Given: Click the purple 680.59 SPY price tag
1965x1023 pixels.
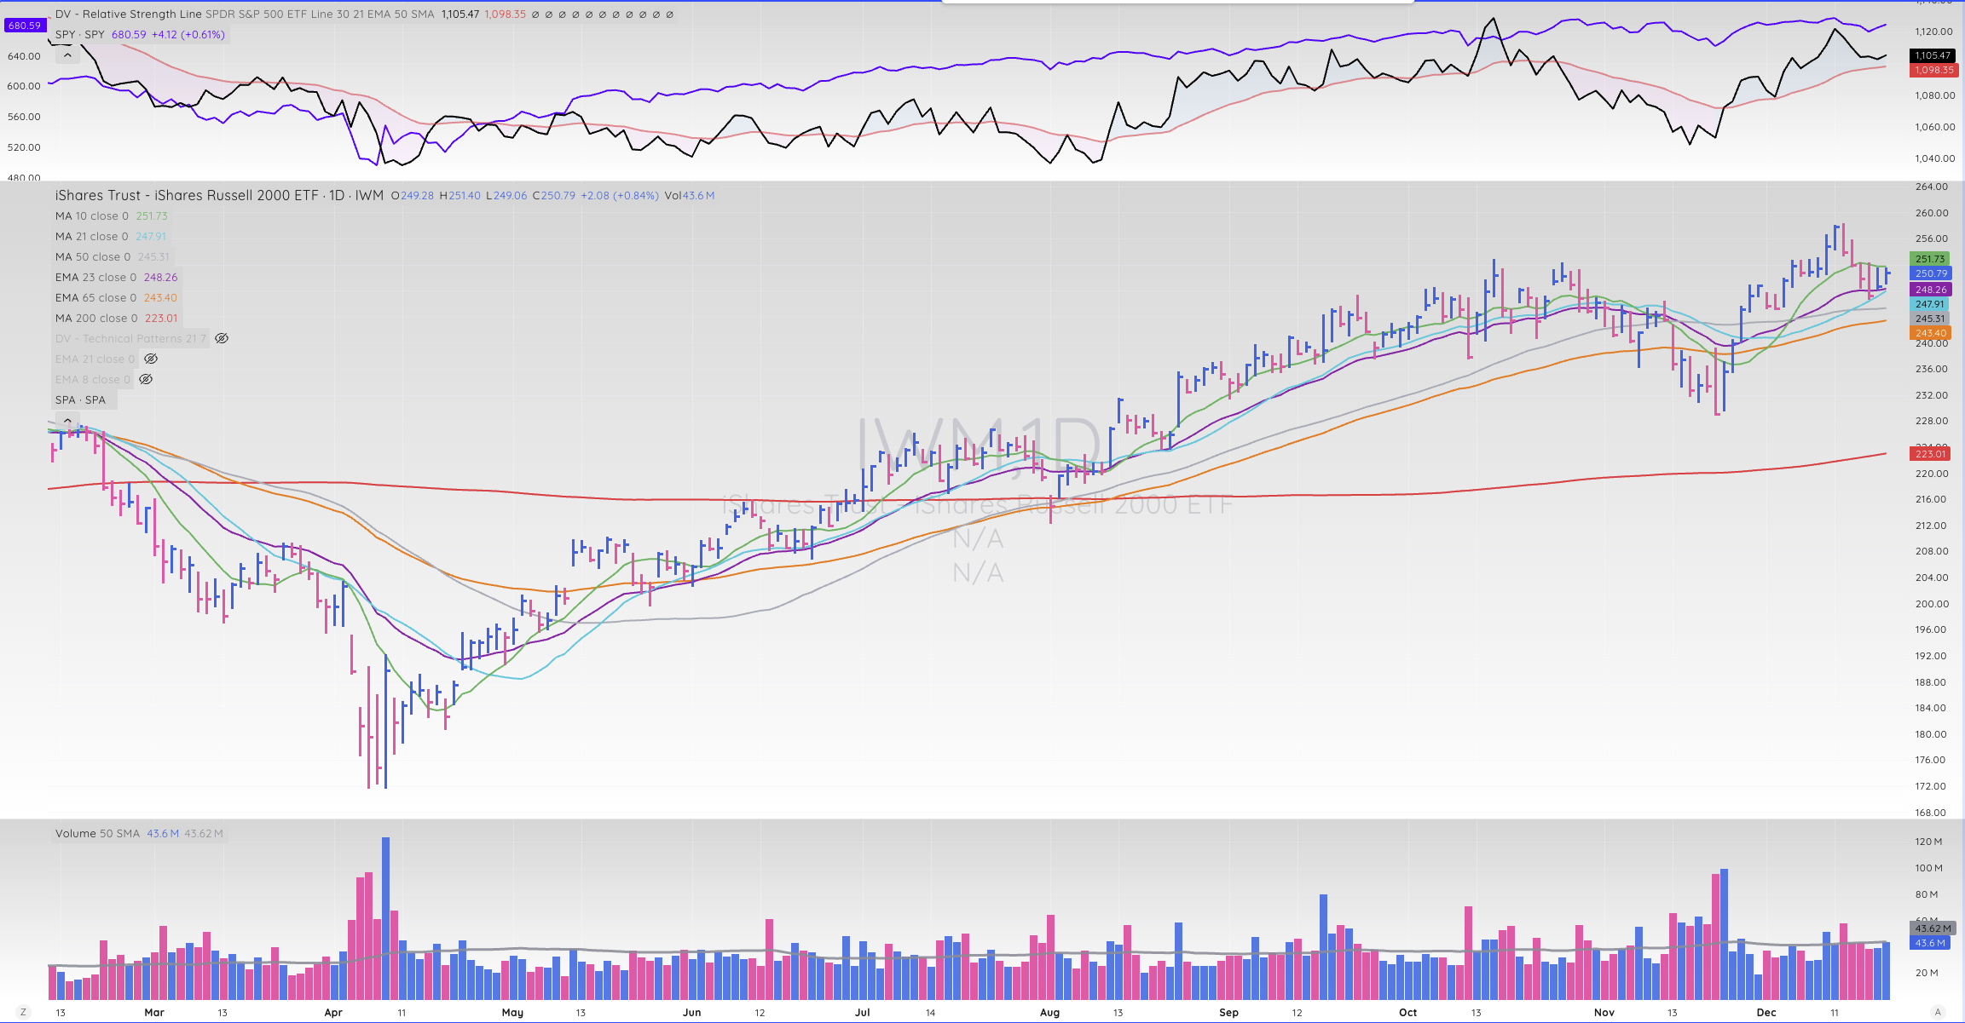Looking at the screenshot, I should pos(24,26).
